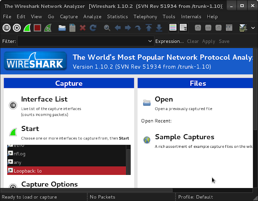The width and height of the screenshot is (258, 201).
Task: Select the Loopback: lo interface
Action: (67, 171)
